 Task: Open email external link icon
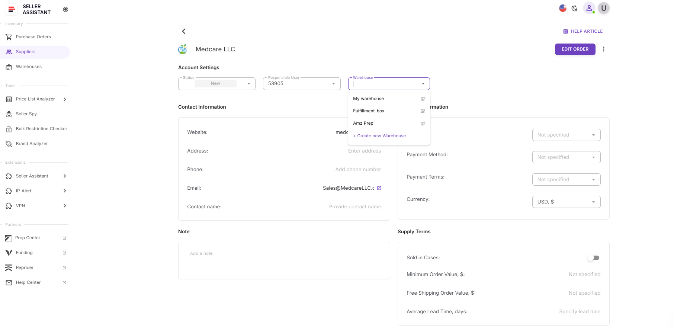(x=379, y=188)
